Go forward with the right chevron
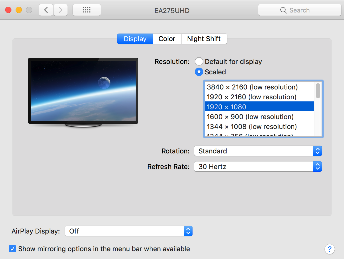This screenshot has height=259, width=344. [x=61, y=10]
